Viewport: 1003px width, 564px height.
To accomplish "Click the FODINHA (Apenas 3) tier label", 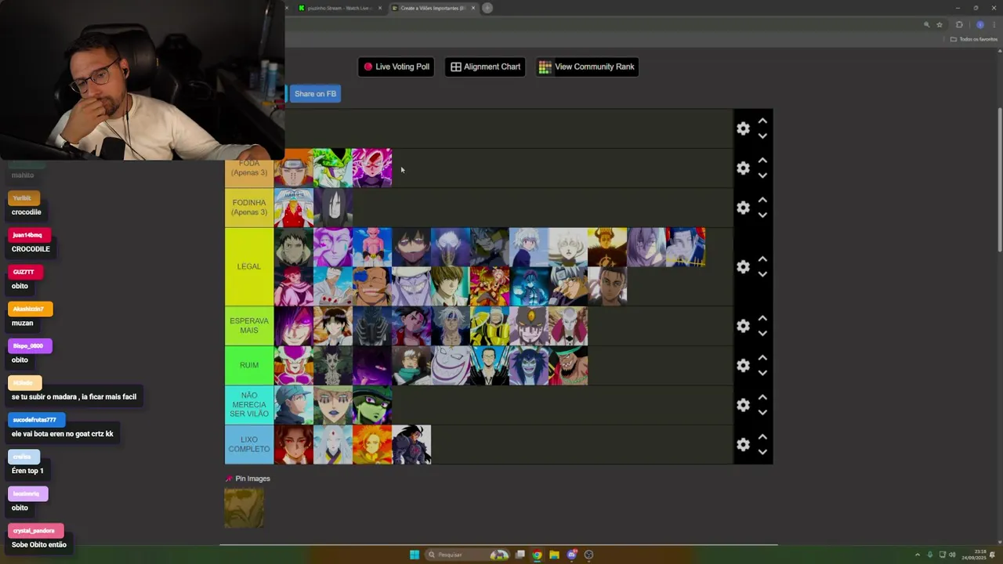I will 249,208.
